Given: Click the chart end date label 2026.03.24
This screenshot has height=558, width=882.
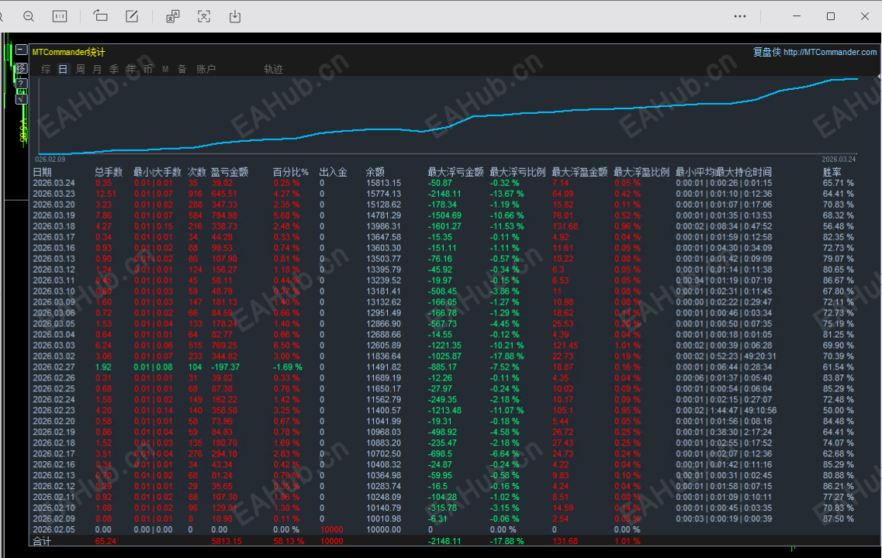Looking at the screenshot, I should click(839, 160).
